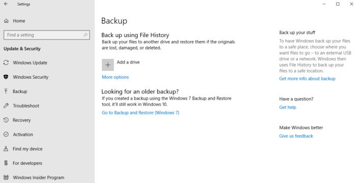Click the Update & Security sidebar heading
The image size is (357, 183).
pyautogui.click(x=22, y=49)
